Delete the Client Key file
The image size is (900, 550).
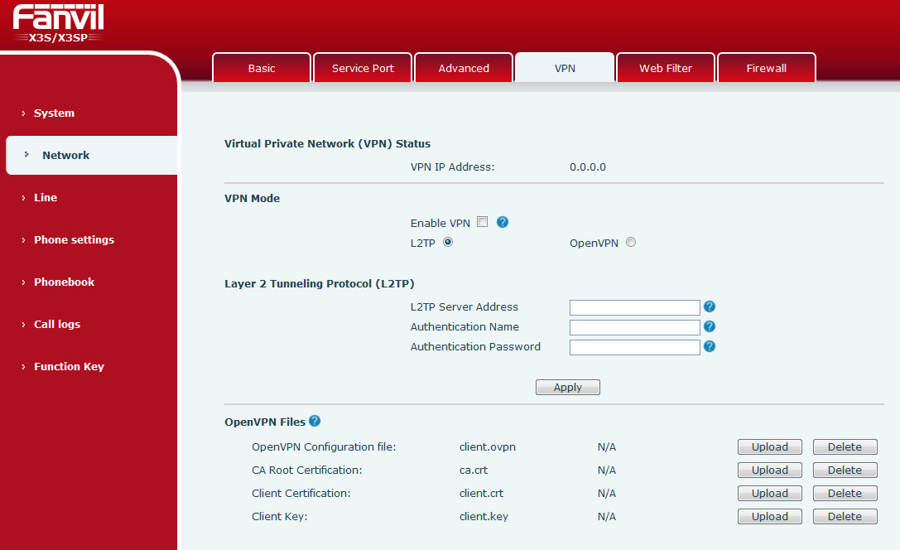point(845,517)
